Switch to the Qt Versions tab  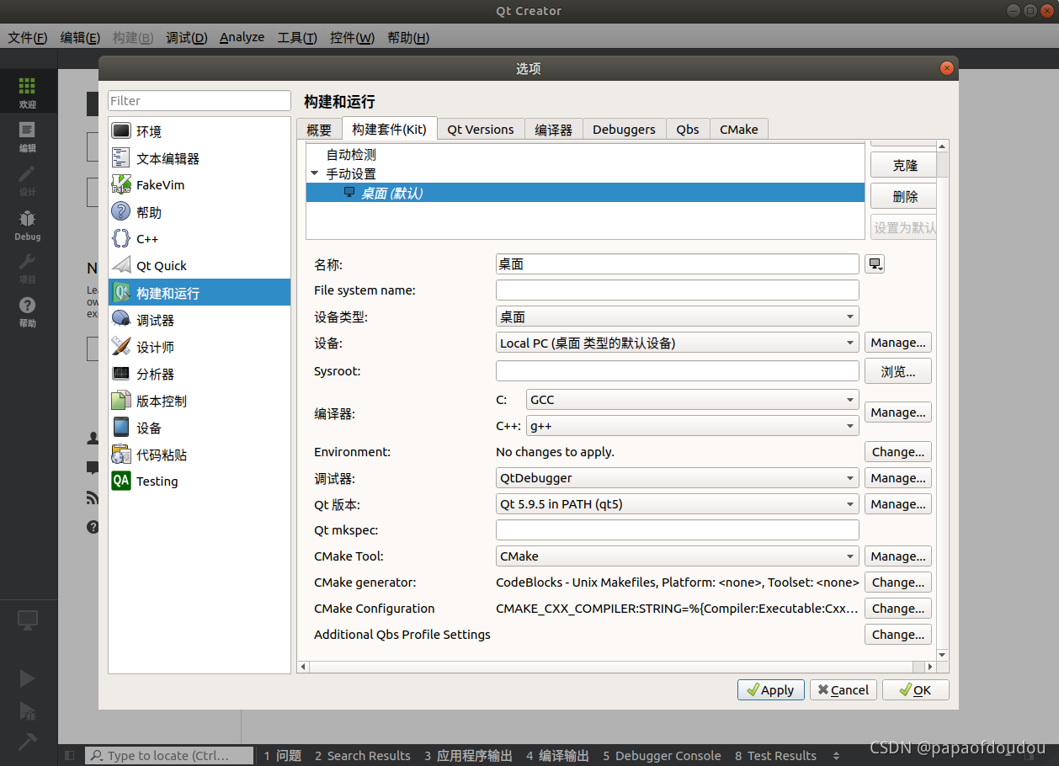click(x=481, y=130)
